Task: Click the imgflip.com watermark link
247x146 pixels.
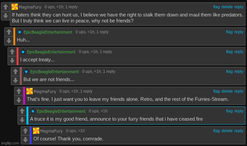Action: [10, 143]
